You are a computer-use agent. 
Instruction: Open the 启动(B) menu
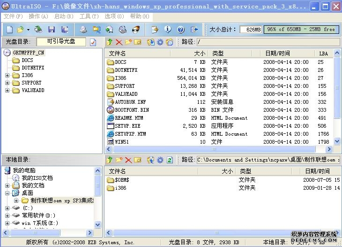coord(64,16)
